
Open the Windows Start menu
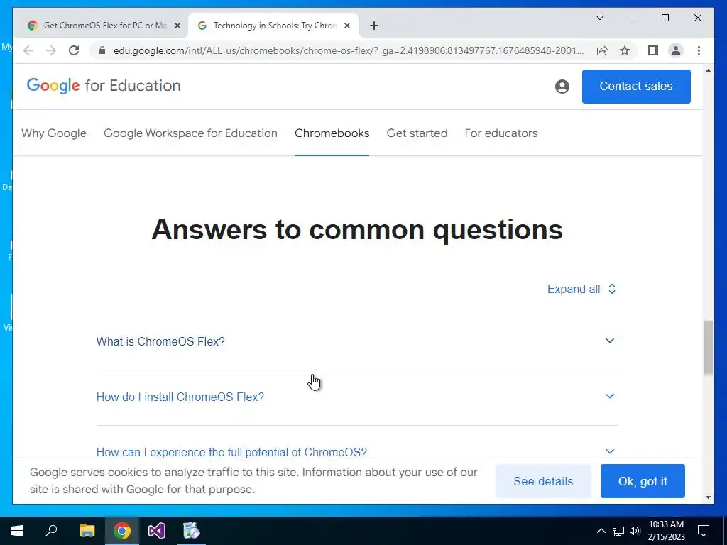pos(17,531)
